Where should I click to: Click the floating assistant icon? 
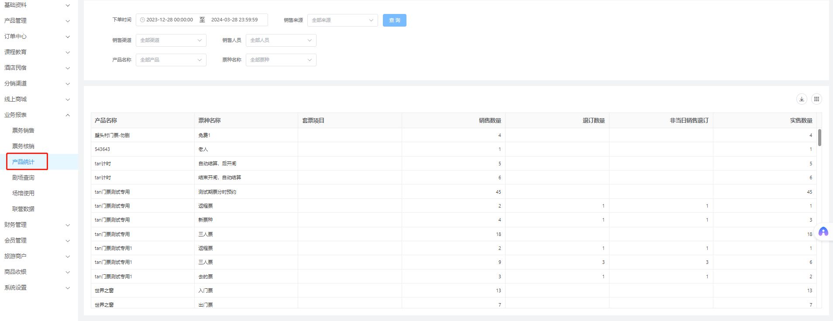823,232
